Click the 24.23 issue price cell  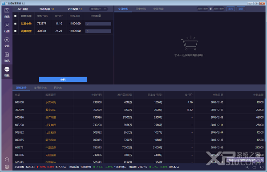tap(59, 31)
